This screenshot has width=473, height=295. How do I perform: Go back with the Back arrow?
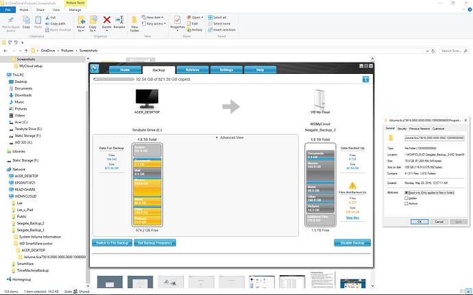(5, 51)
